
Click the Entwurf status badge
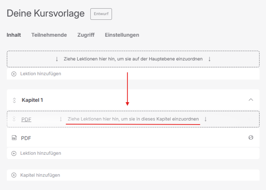click(x=101, y=14)
